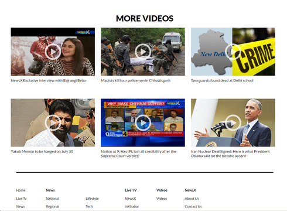Screen dimensions: 287x211
Task: Visit the About Us page
Action: [192, 199]
